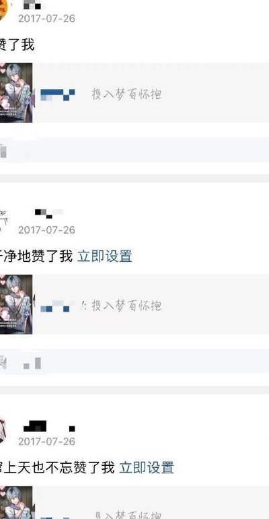Open the post thumbnail cut off at the bottom
The width and height of the screenshot is (269, 519).
[16, 502]
